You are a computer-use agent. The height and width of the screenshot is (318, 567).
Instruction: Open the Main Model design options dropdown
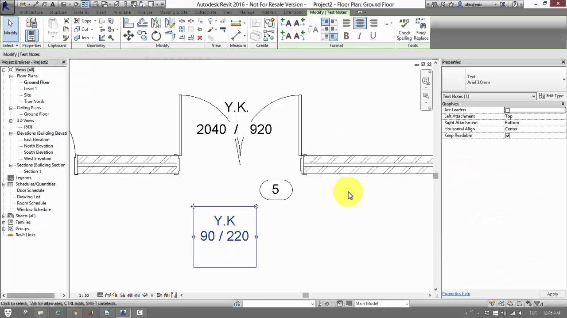coord(381,303)
